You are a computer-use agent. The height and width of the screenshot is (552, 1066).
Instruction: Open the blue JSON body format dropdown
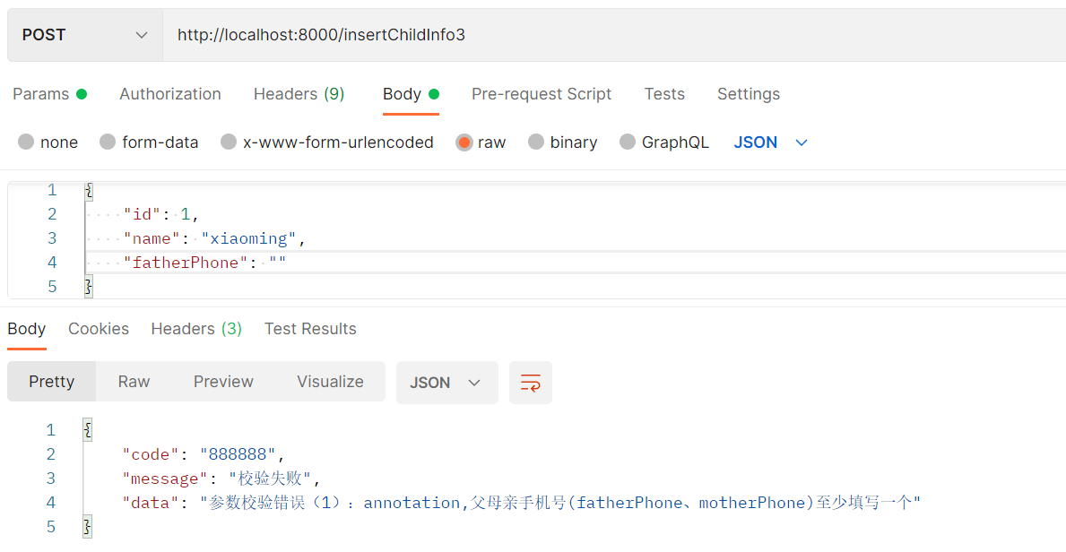pos(770,142)
